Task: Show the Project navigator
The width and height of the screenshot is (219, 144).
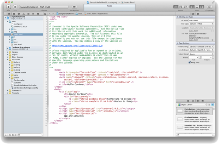Action: click(x=9, y=14)
